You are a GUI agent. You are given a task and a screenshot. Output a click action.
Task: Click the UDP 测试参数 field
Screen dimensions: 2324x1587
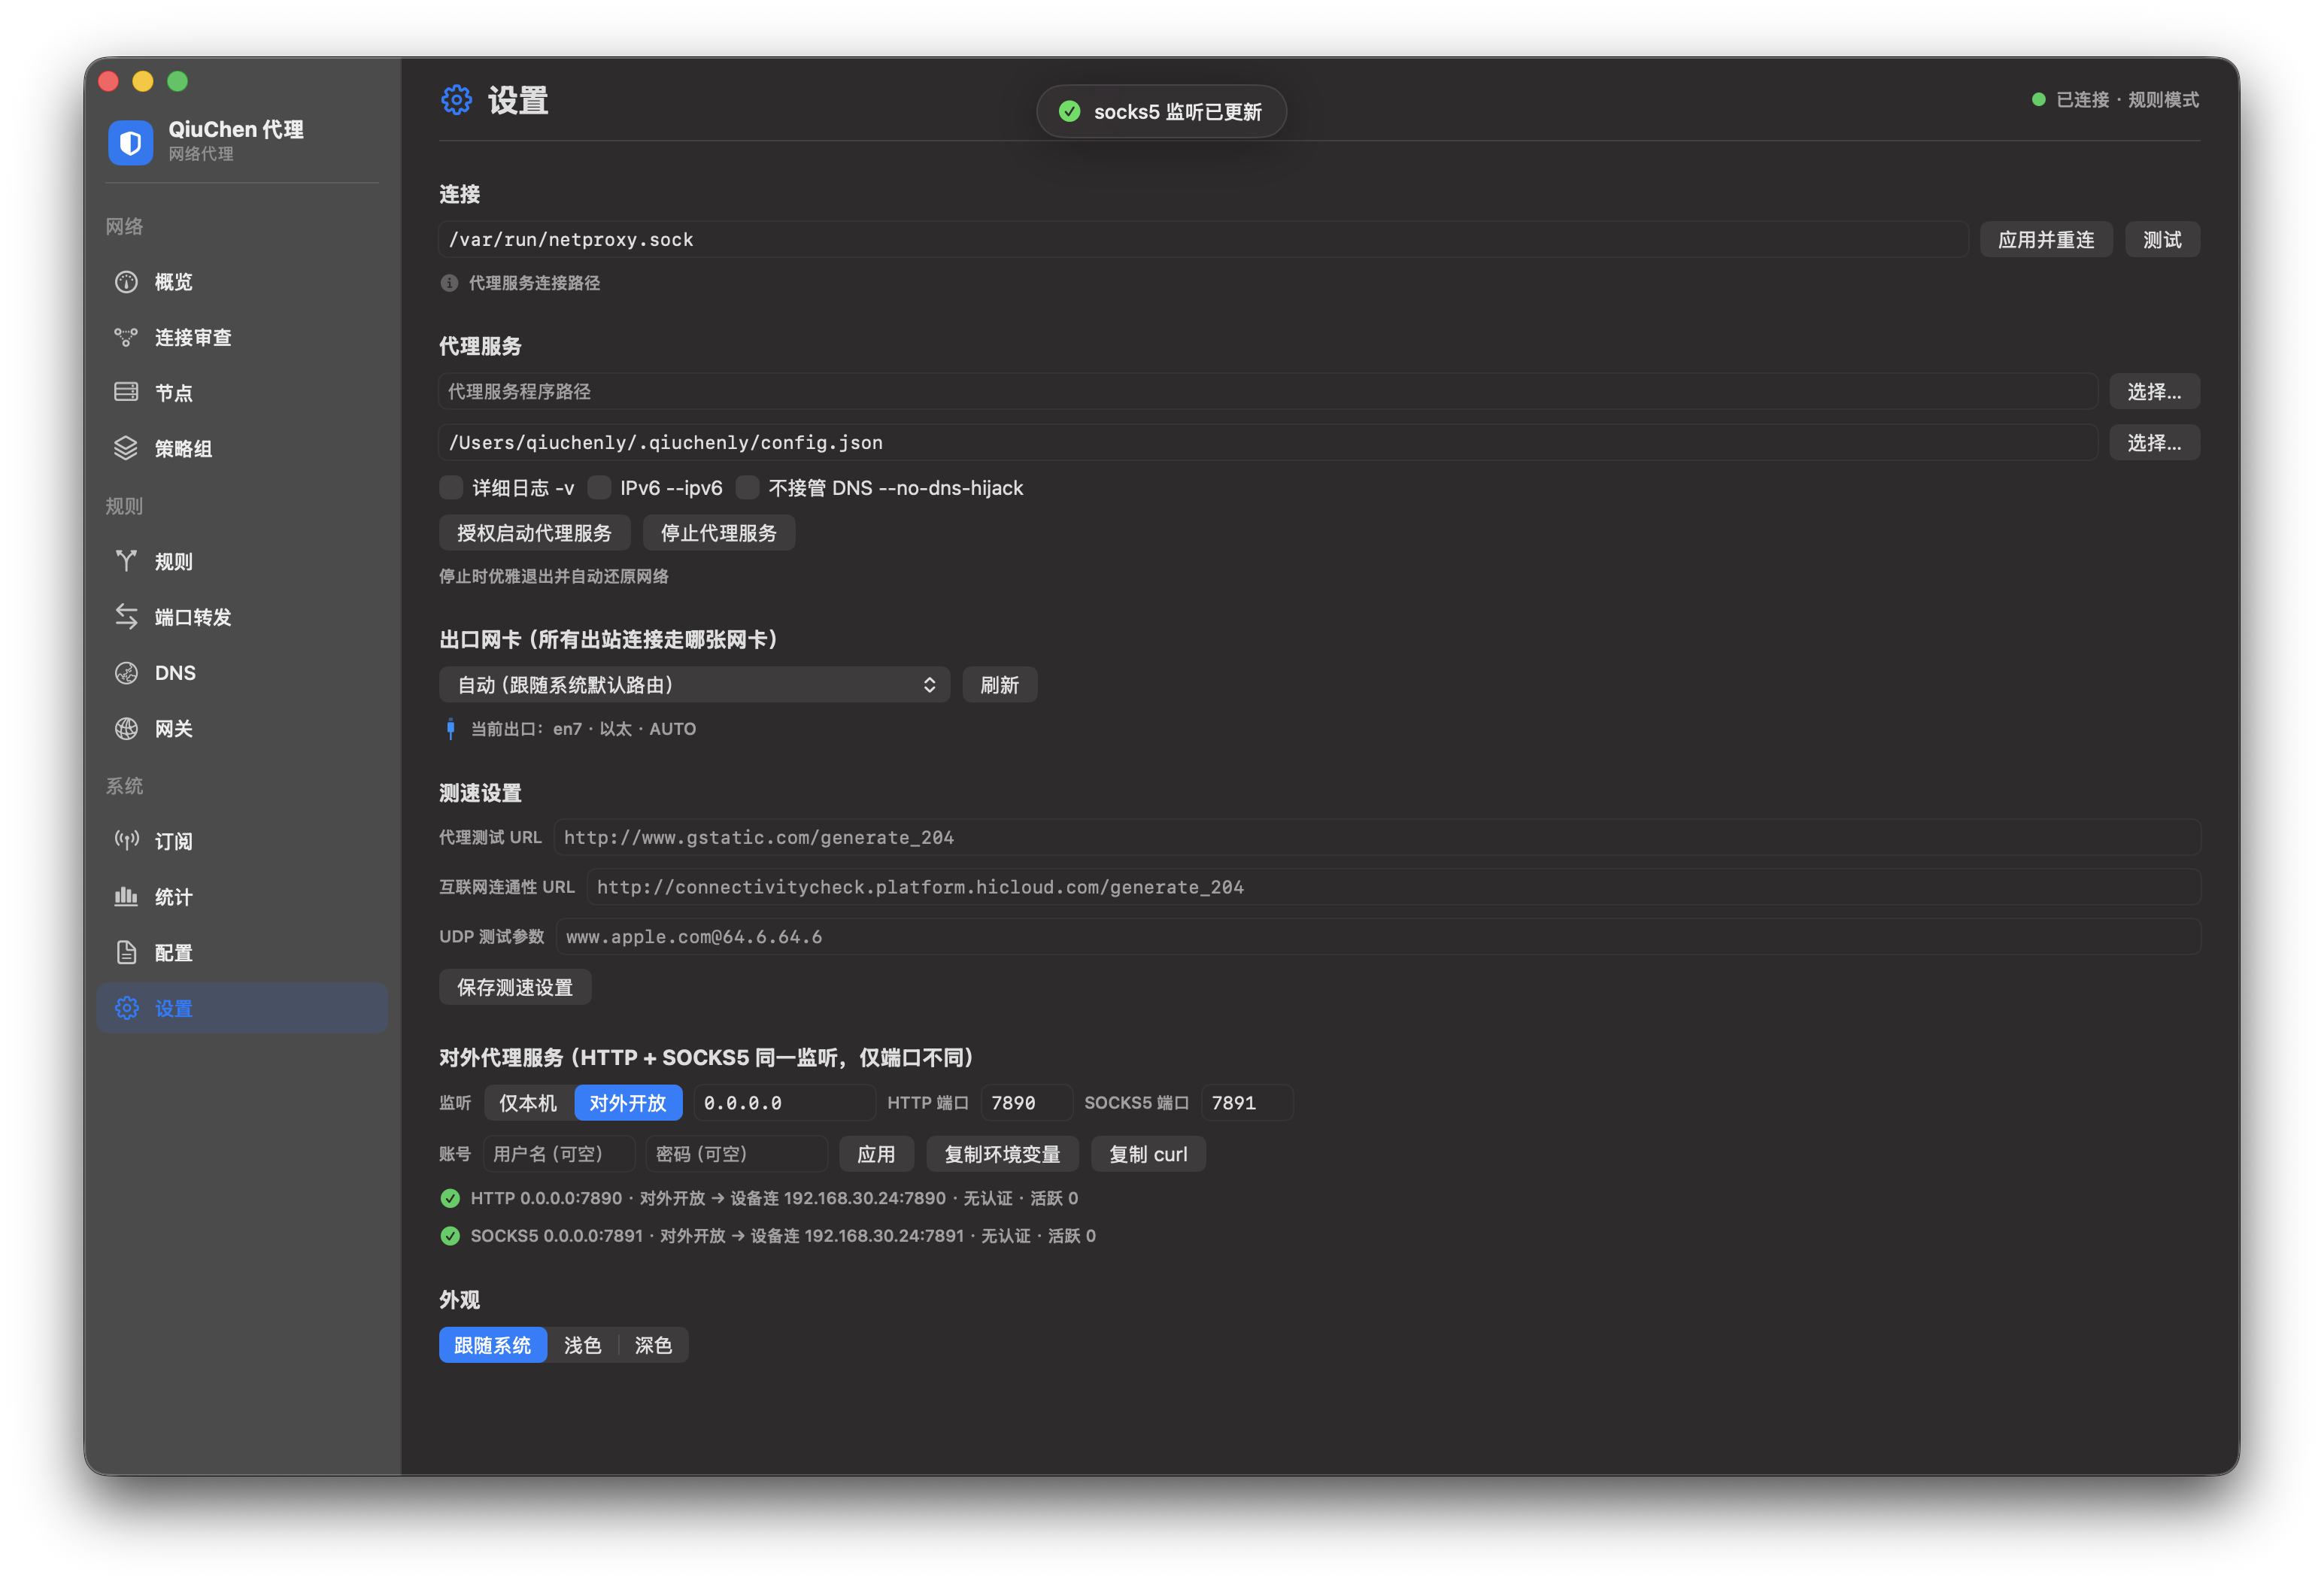(1378, 937)
